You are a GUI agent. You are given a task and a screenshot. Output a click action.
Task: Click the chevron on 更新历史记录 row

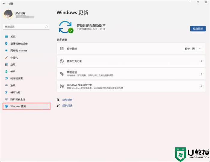click(x=201, y=61)
